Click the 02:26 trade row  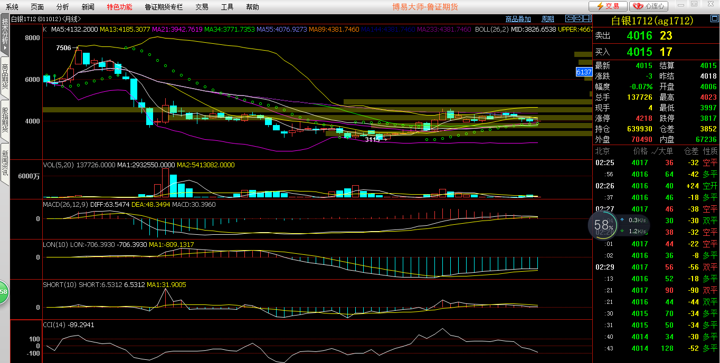click(656, 186)
